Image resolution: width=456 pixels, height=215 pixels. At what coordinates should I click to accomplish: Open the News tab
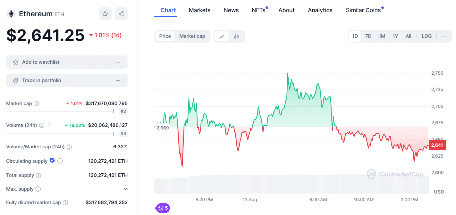(x=231, y=10)
